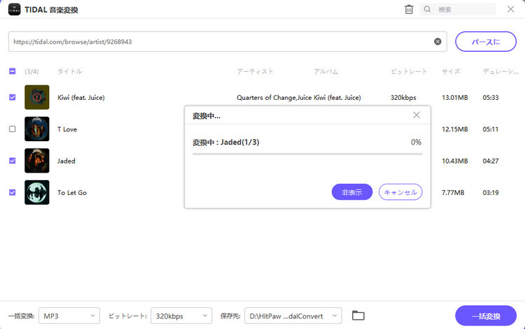Clear the URL with the X icon
The width and height of the screenshot is (525, 329).
437,41
